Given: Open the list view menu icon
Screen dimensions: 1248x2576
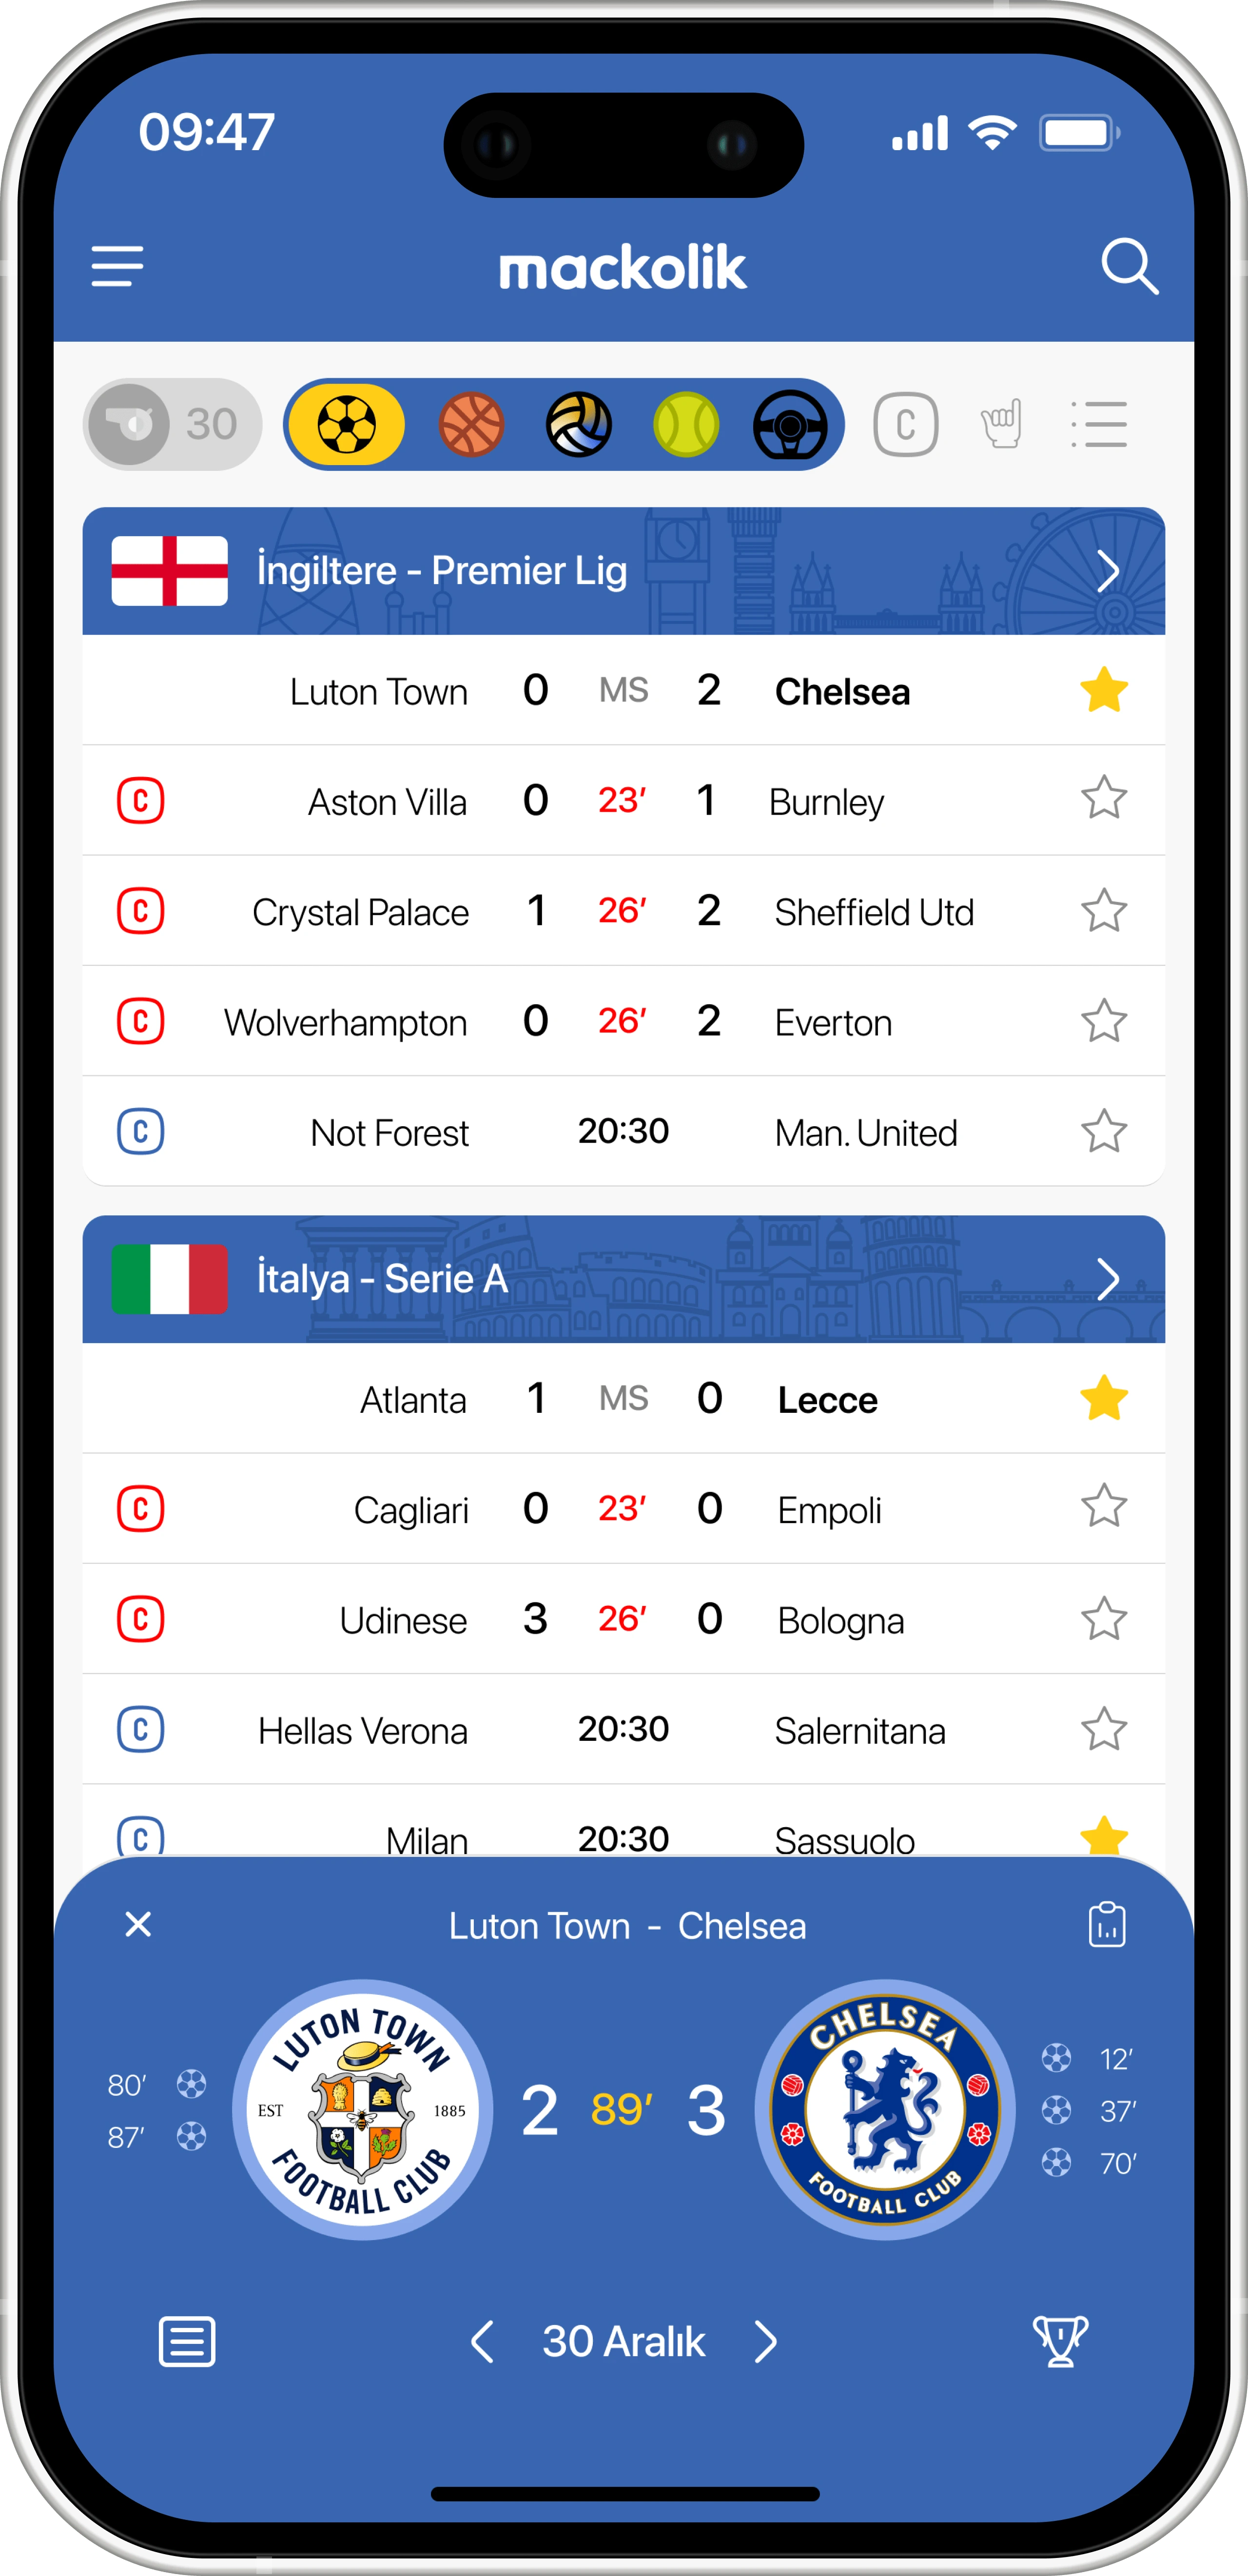Looking at the screenshot, I should [x=1099, y=425].
